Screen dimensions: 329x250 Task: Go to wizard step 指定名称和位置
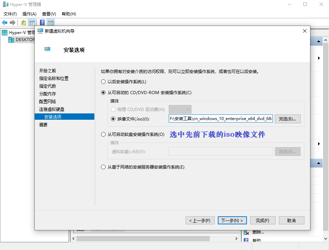coord(54,78)
